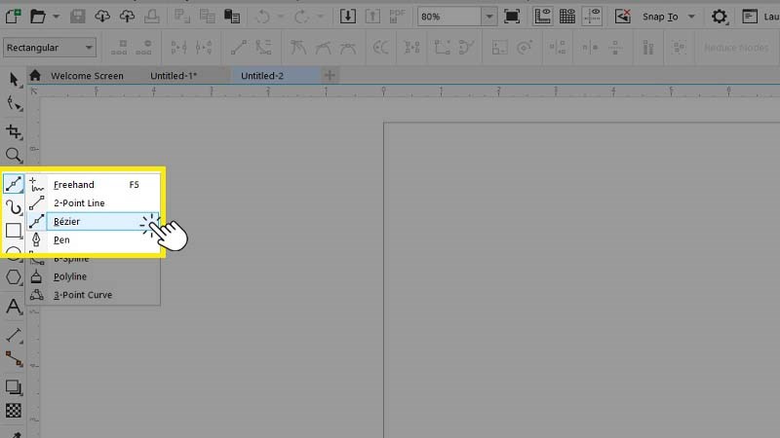Click the Import icon in toolbar
This screenshot has width=780, height=438.
point(348,17)
